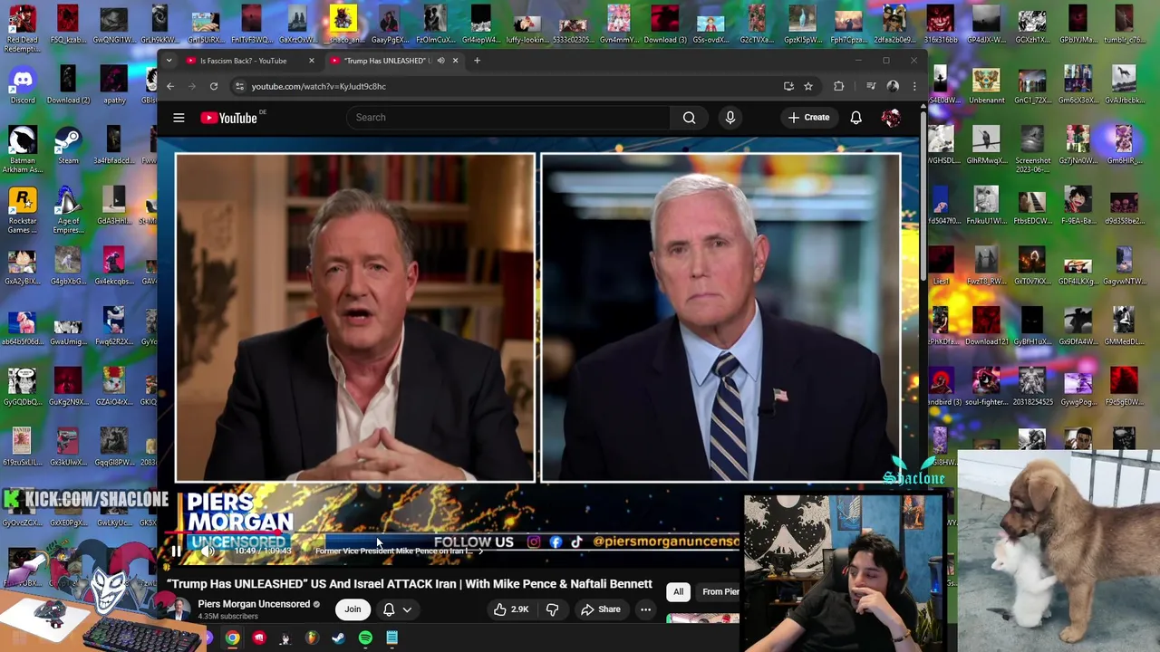Expand chapter 'Former Vice President Mike Pence' chevron
The width and height of the screenshot is (1160, 652).
[x=480, y=551]
